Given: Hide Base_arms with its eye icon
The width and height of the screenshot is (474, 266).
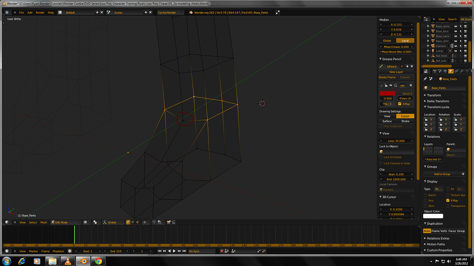Looking at the screenshot, I should tap(455, 26).
